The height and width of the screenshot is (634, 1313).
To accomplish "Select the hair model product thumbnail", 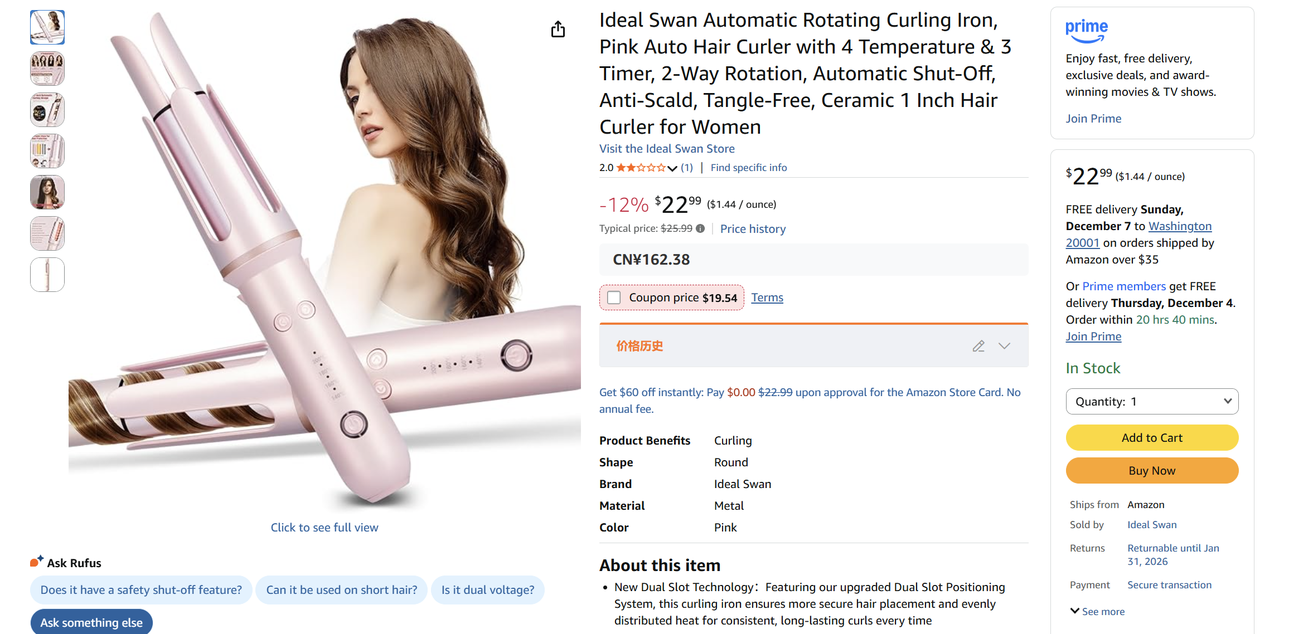I will coord(47,192).
